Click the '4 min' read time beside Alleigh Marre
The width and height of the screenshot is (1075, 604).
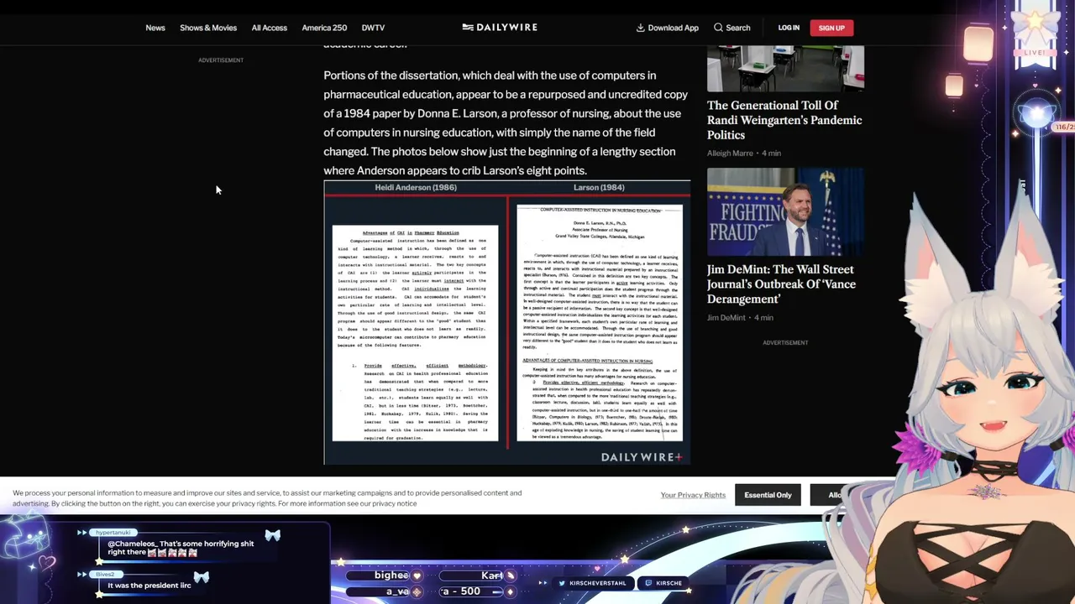click(771, 154)
